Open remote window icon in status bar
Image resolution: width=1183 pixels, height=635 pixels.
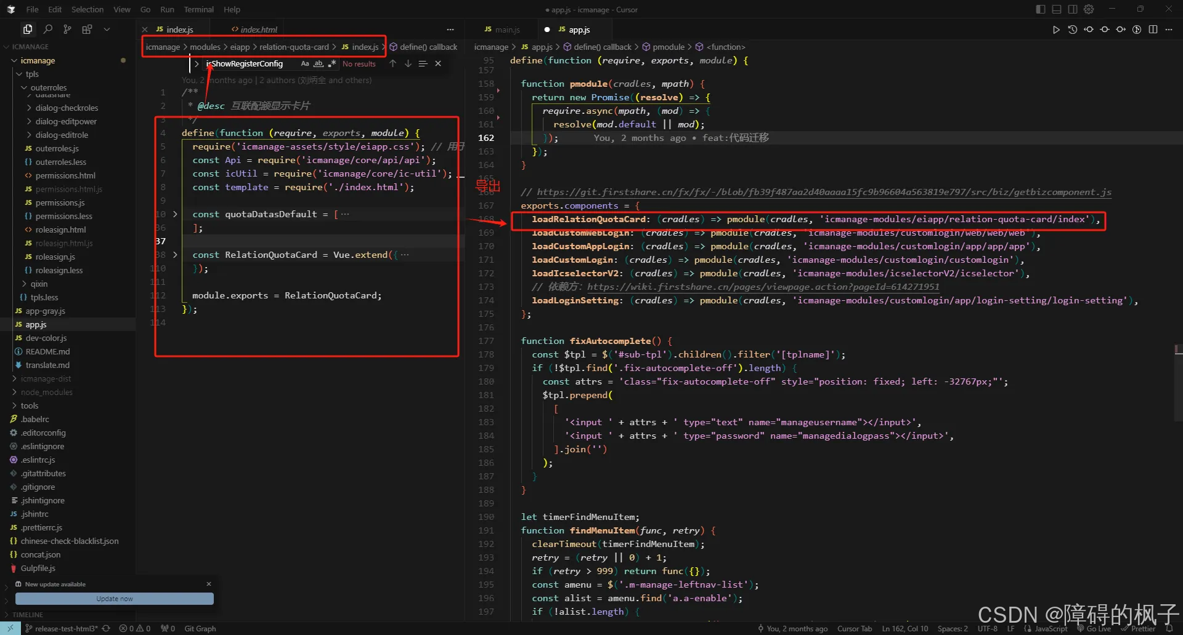coord(10,628)
